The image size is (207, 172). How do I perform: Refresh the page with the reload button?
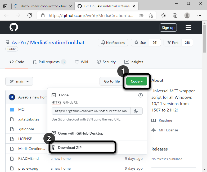(30, 15)
